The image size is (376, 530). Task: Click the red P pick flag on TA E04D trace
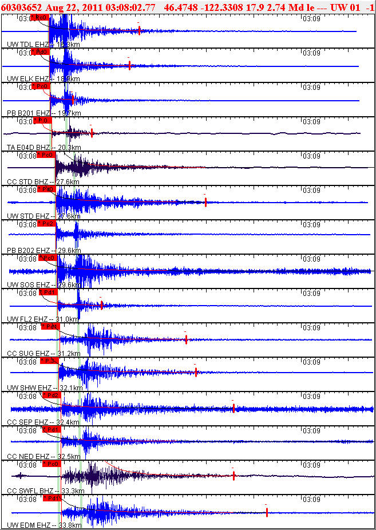(x=42, y=120)
